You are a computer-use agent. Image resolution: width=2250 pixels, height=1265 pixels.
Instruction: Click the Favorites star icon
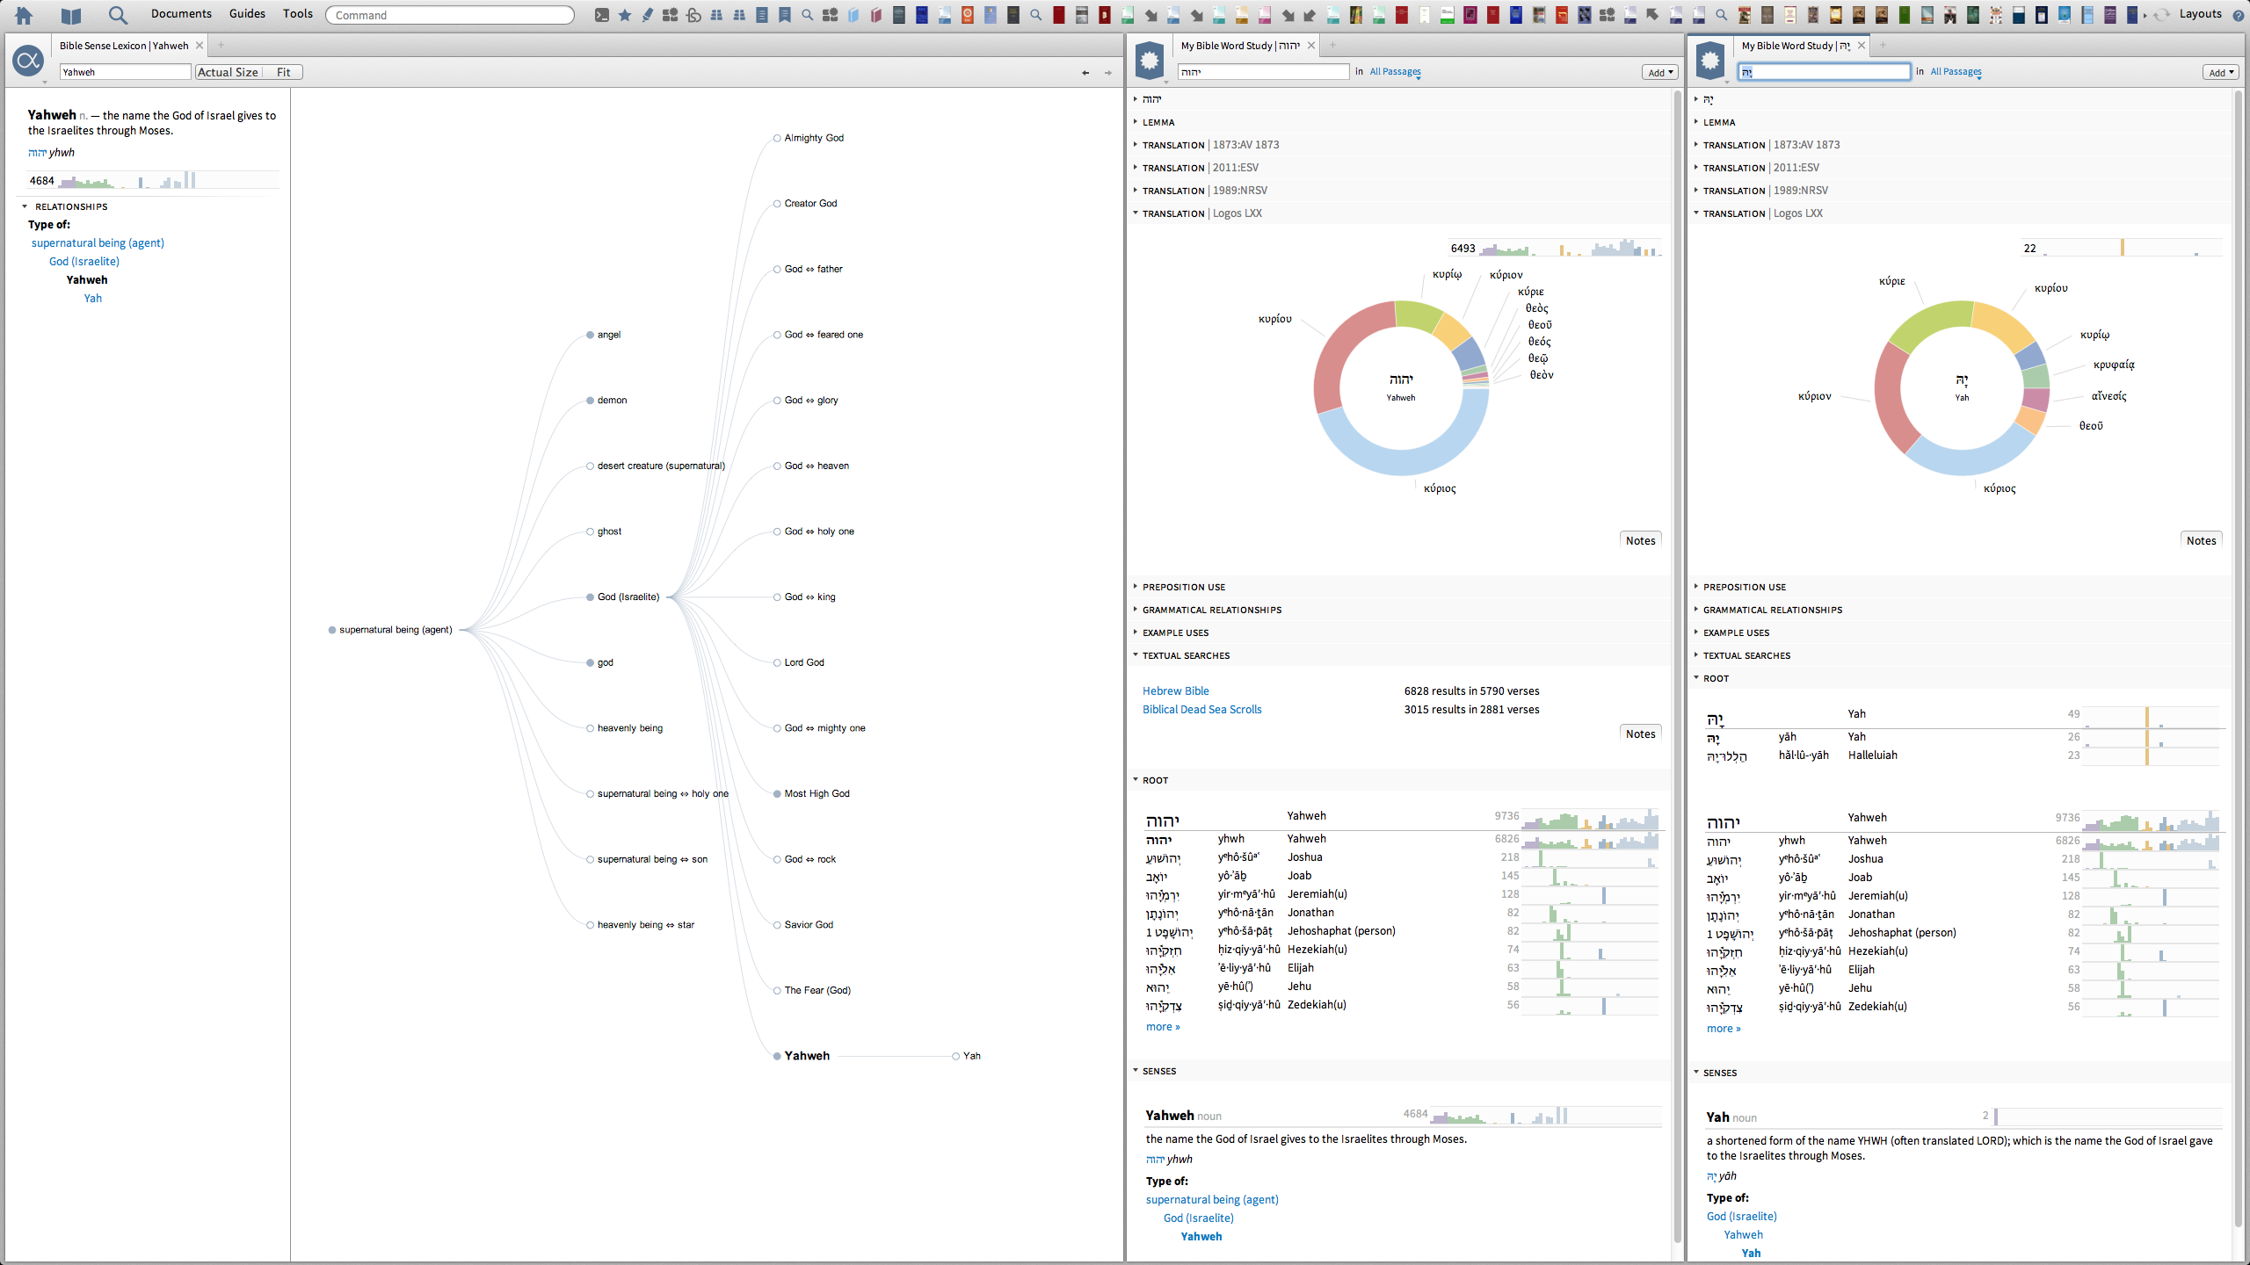click(625, 15)
